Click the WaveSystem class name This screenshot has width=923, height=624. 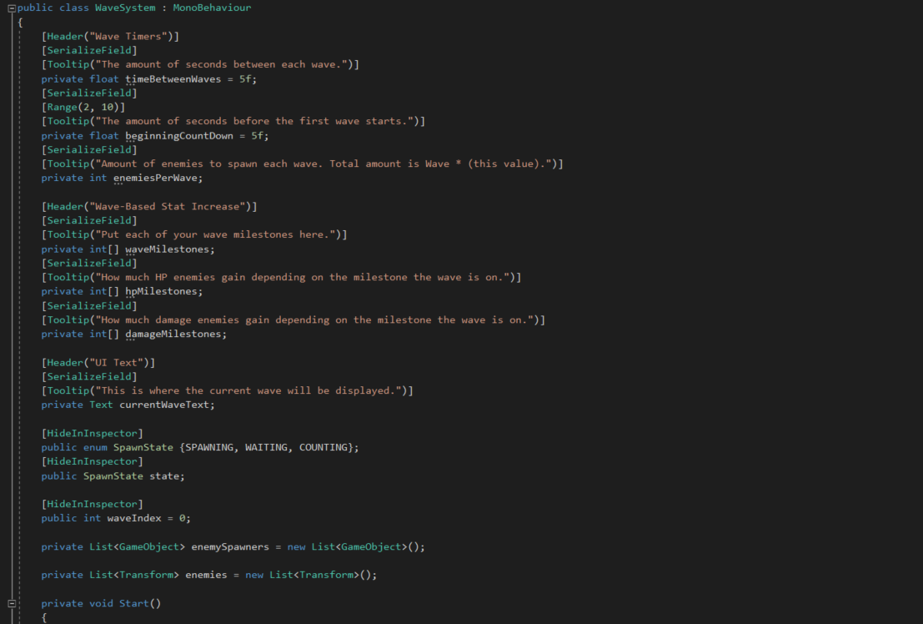124,8
